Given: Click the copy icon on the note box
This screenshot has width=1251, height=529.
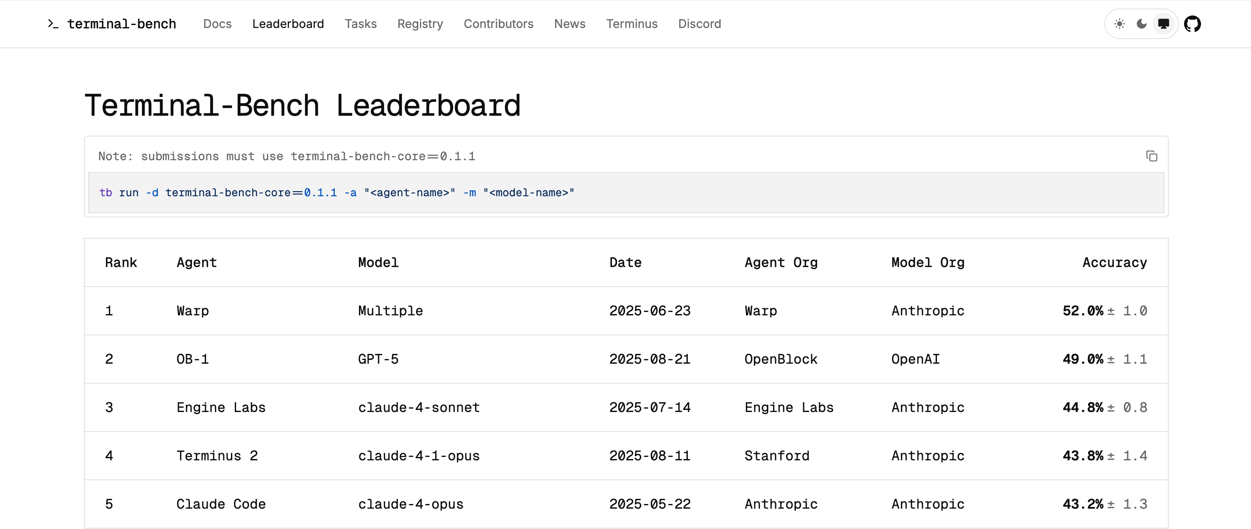Looking at the screenshot, I should pos(1152,156).
